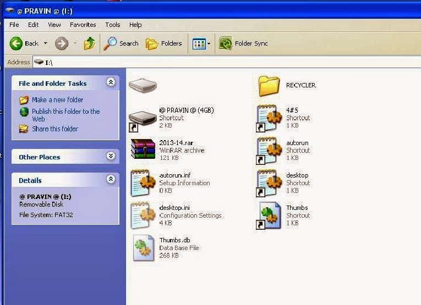
Task: Click the File and Folder Tasks header text
Action: 53,84
